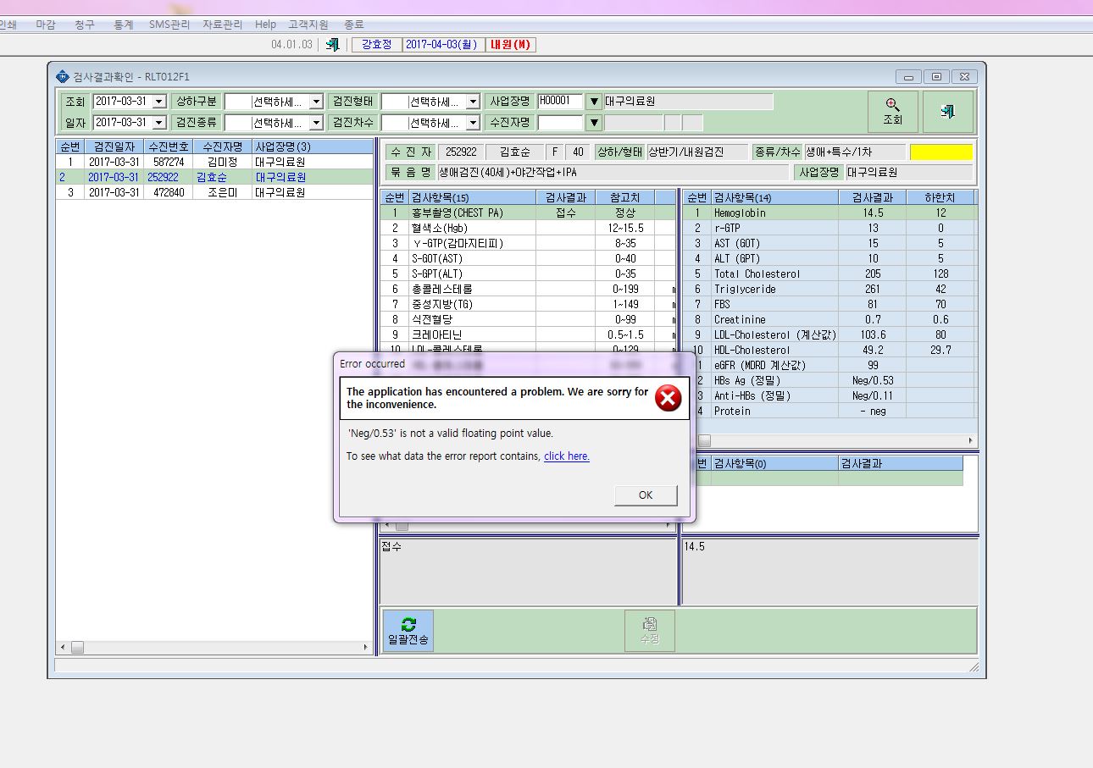Open the 통계 menu
This screenshot has height=768, width=1093.
coord(124,25)
